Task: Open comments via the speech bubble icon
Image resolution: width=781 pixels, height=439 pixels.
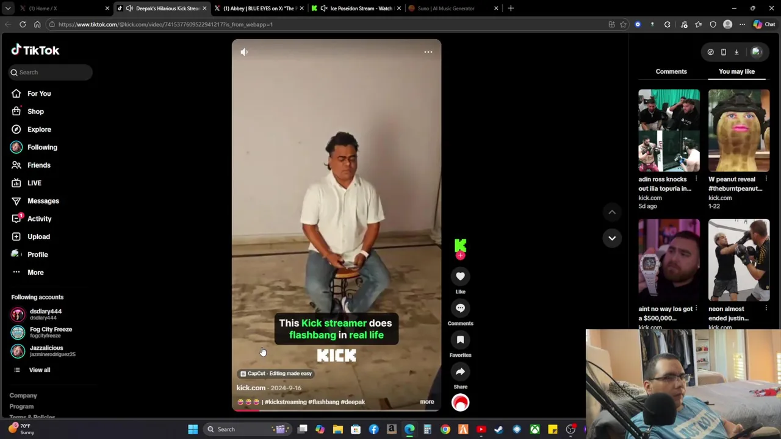Action: pyautogui.click(x=460, y=308)
